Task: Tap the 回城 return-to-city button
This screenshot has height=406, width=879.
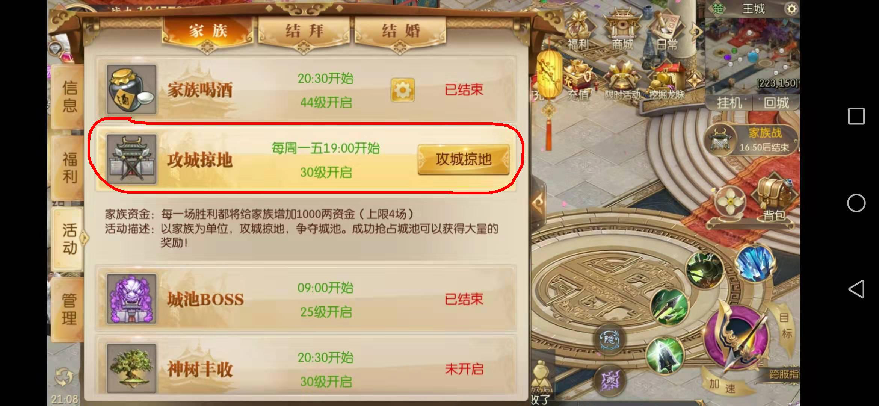Action: [x=776, y=102]
